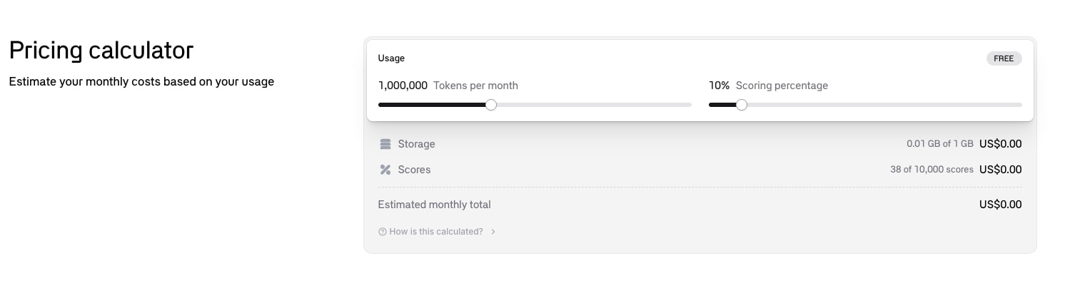Click the Scores row label
1065x293 pixels.
tap(414, 170)
